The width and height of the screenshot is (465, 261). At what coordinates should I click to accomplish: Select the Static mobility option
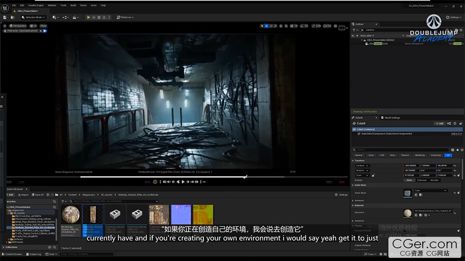[x=409, y=180]
